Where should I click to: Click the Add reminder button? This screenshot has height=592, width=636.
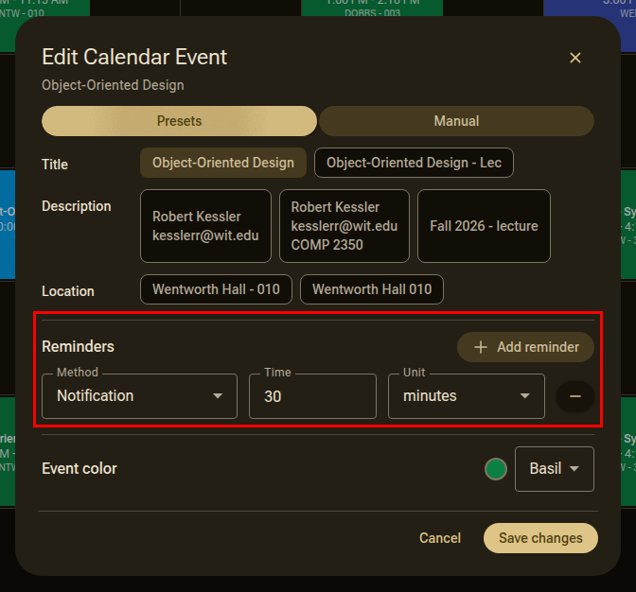pos(525,347)
